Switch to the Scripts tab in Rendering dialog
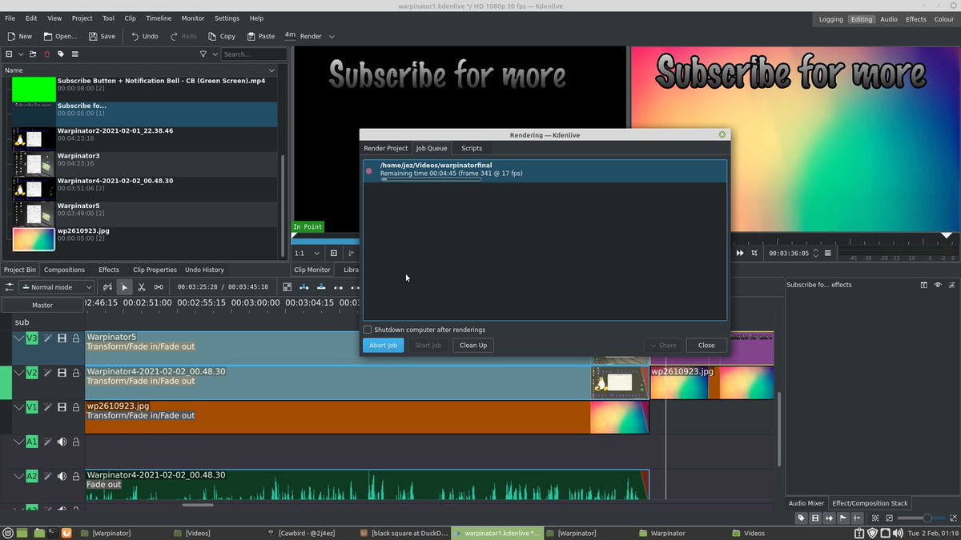This screenshot has height=540, width=961. click(x=472, y=148)
